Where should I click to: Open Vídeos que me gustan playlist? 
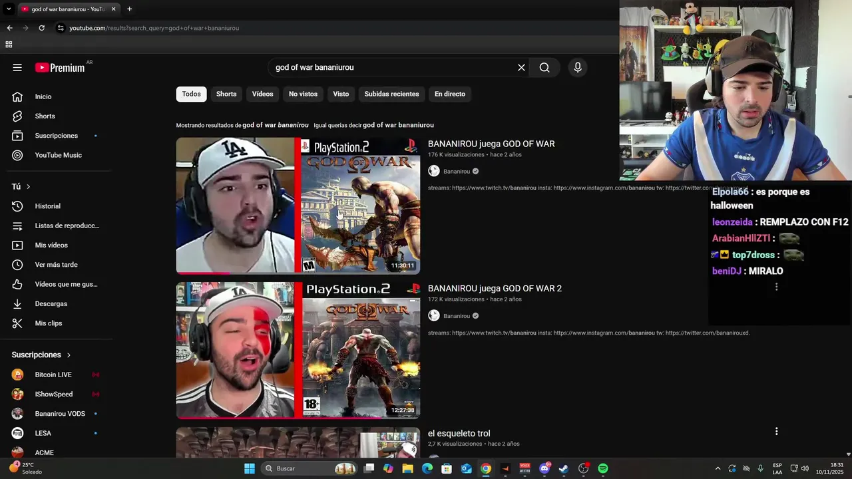[x=57, y=284]
